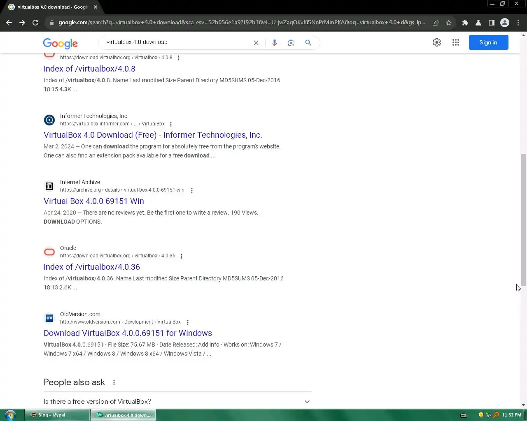The image size is (527, 421).
Task: Open the Extensions puzzle icon
Action: click(x=465, y=23)
